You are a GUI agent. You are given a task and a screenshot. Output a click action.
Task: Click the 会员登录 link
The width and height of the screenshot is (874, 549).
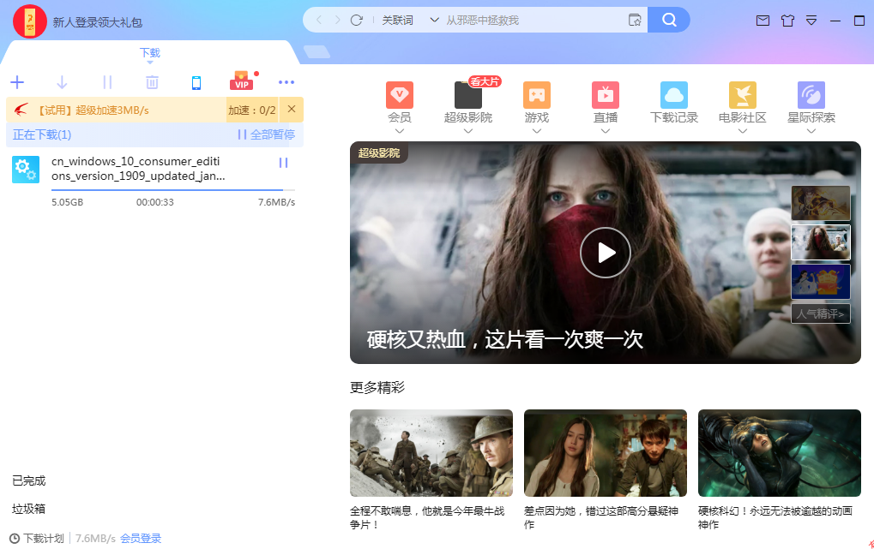(141, 539)
